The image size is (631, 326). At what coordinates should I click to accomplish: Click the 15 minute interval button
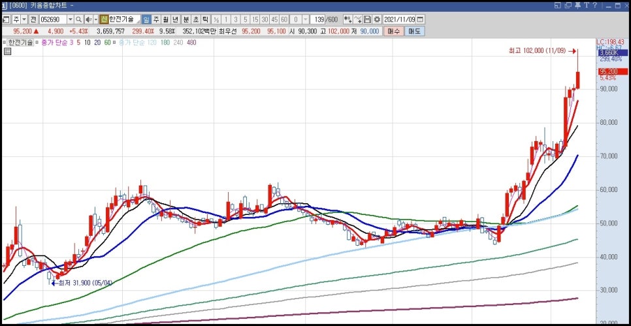255,20
